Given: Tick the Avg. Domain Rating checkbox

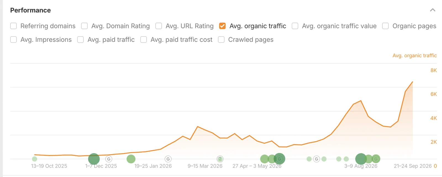Looking at the screenshot, I should click(x=85, y=26).
